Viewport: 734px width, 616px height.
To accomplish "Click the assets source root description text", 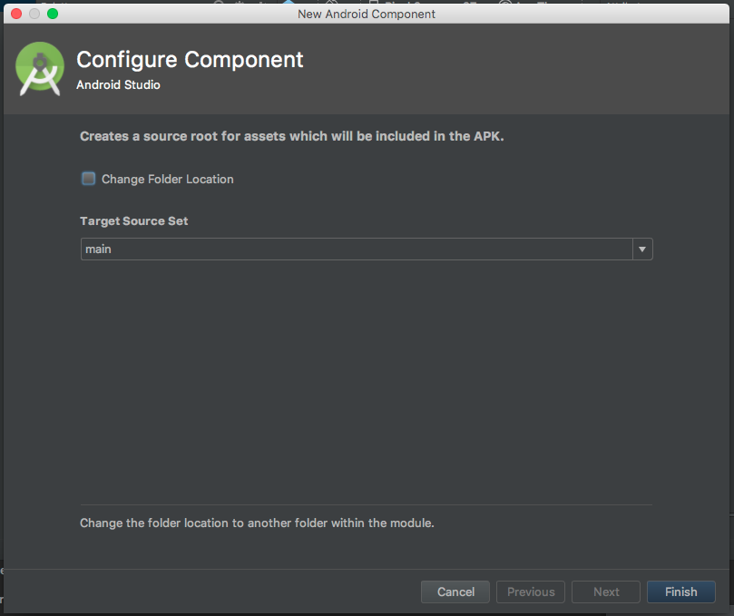I will [291, 137].
